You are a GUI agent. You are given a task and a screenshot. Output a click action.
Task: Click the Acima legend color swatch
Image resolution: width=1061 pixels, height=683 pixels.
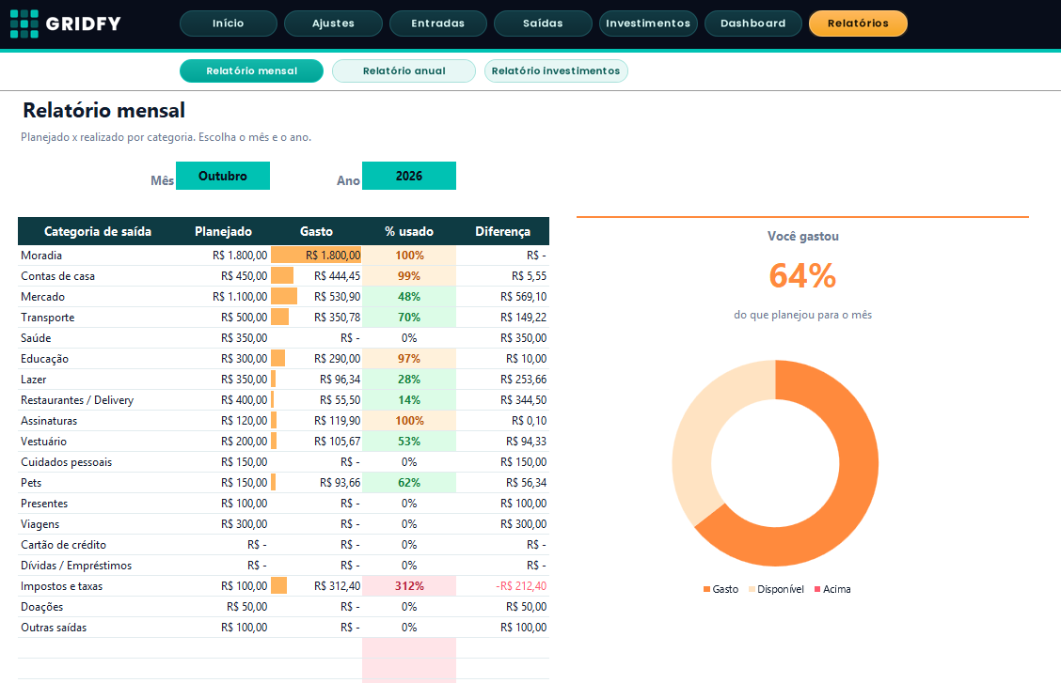pyautogui.click(x=817, y=589)
